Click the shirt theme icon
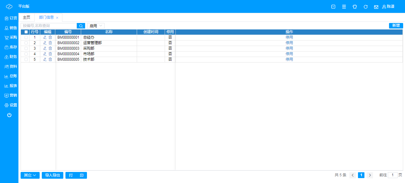Screen dimensions: 405x183 355,7
